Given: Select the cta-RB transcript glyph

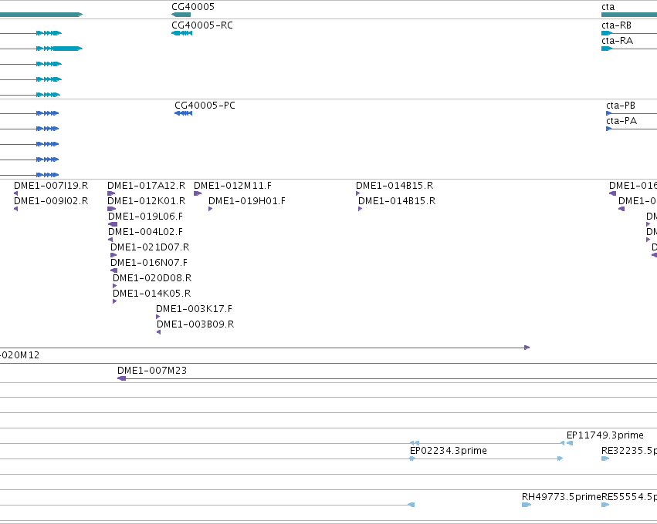Looking at the screenshot, I should 629,33.
